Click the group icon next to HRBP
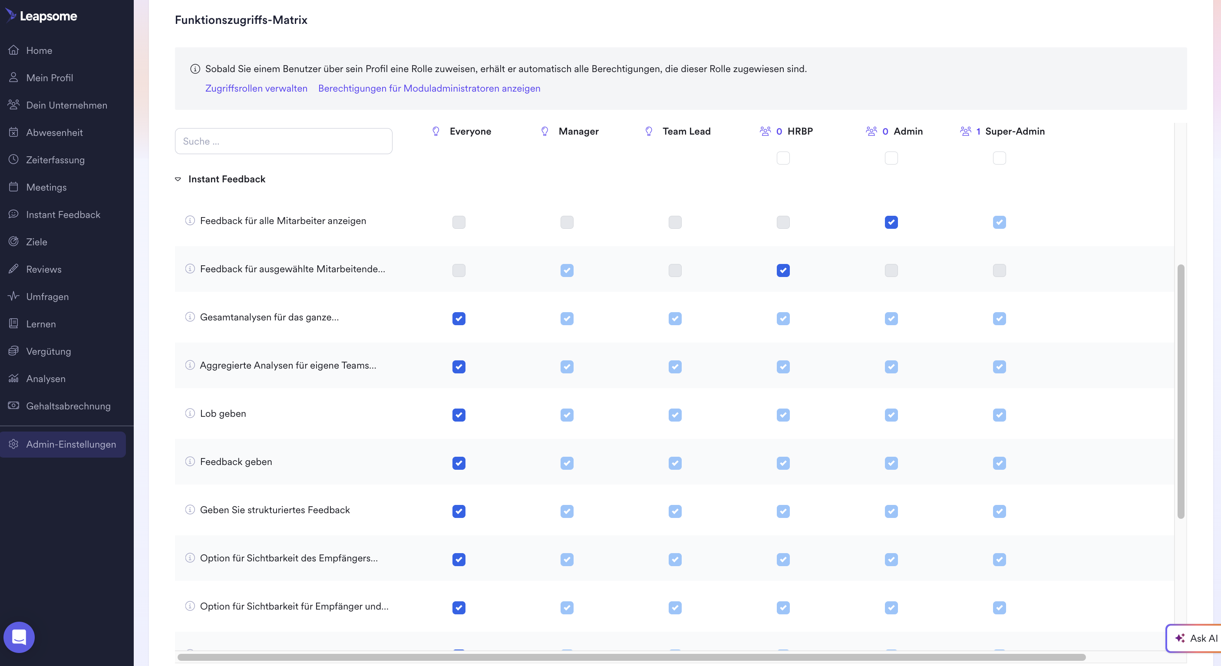Image resolution: width=1221 pixels, height=666 pixels. [765, 131]
